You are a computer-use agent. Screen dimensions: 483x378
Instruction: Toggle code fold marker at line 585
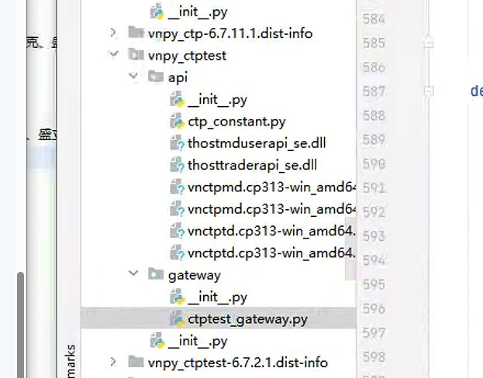(428, 43)
